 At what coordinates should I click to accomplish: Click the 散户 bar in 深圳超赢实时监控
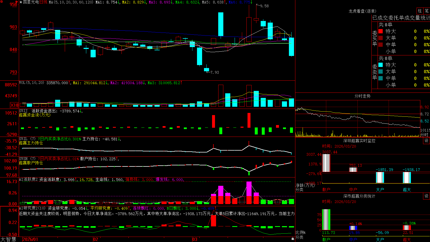326,163
